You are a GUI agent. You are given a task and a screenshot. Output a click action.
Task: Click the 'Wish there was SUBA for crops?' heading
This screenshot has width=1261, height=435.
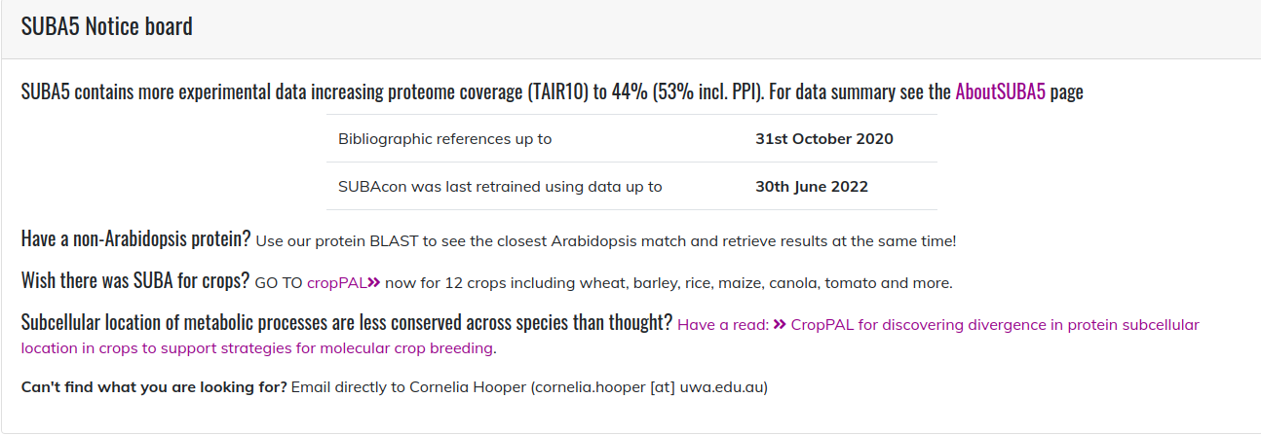[x=134, y=281]
